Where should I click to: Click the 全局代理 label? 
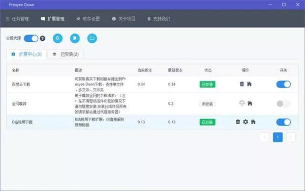pos(13,38)
